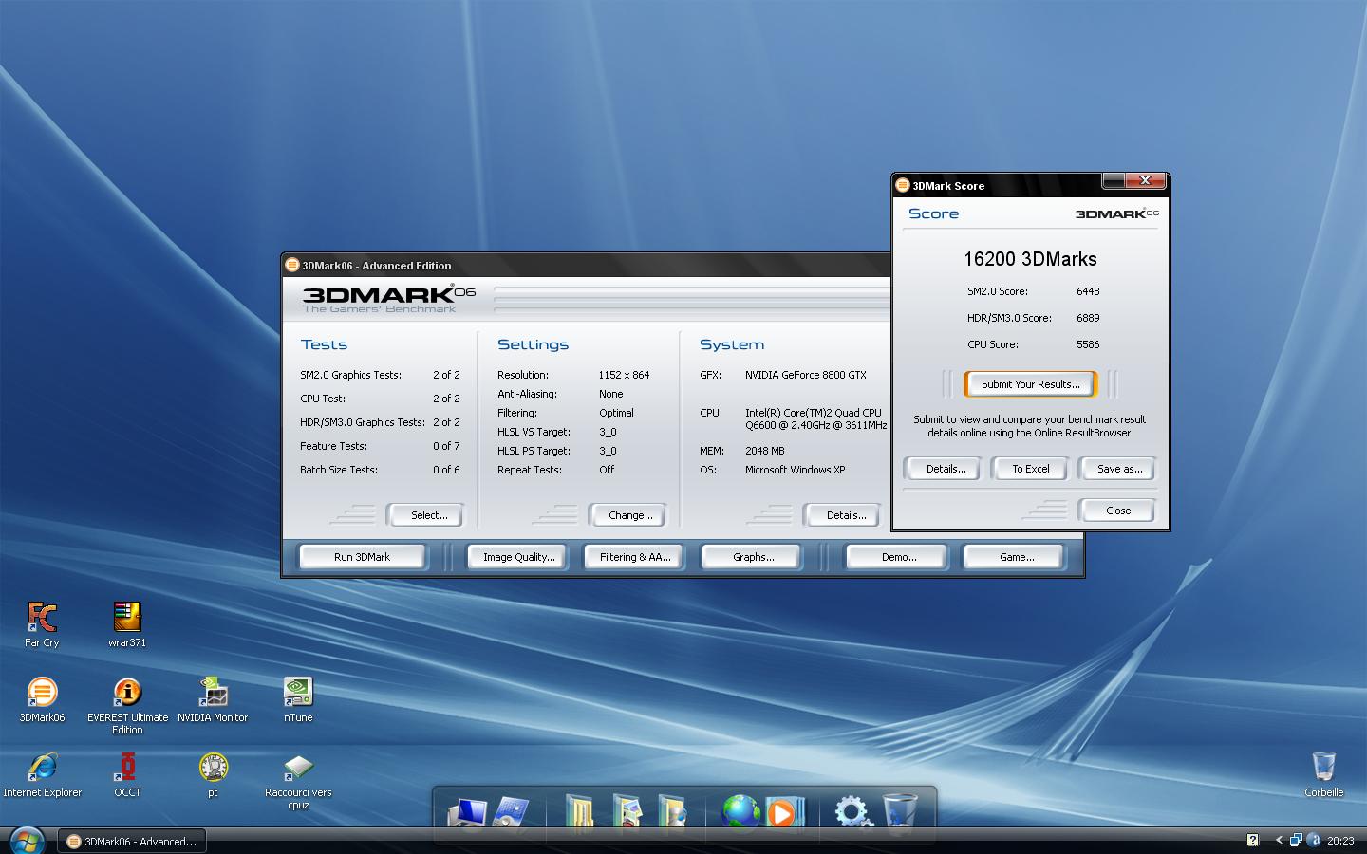Open the Raccourci vers cpuz shortcut
1367x854 pixels.
click(x=298, y=780)
